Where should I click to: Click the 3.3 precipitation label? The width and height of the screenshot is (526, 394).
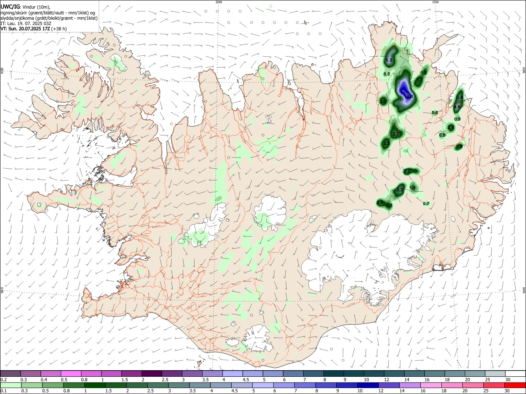click(x=400, y=190)
